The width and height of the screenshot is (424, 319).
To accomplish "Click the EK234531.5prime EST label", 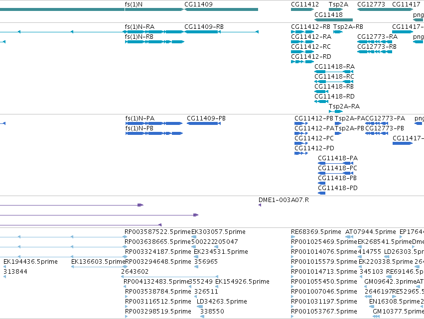I will [221, 251].
